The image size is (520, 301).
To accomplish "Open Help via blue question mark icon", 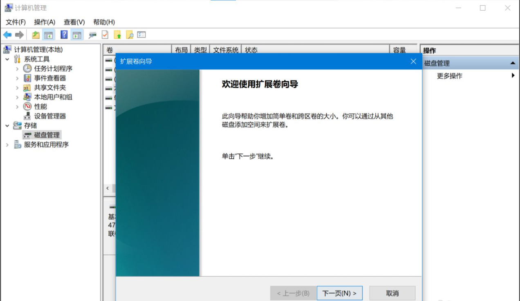I will [64, 35].
